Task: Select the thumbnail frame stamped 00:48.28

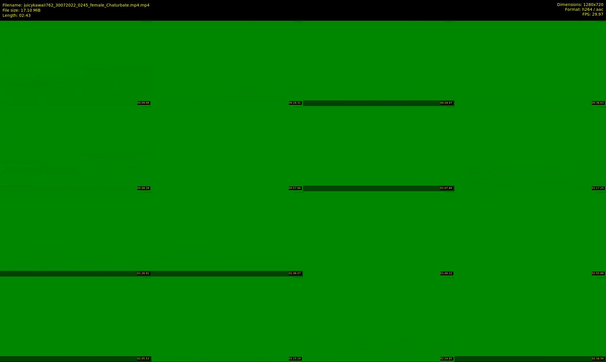Action: click(x=76, y=148)
